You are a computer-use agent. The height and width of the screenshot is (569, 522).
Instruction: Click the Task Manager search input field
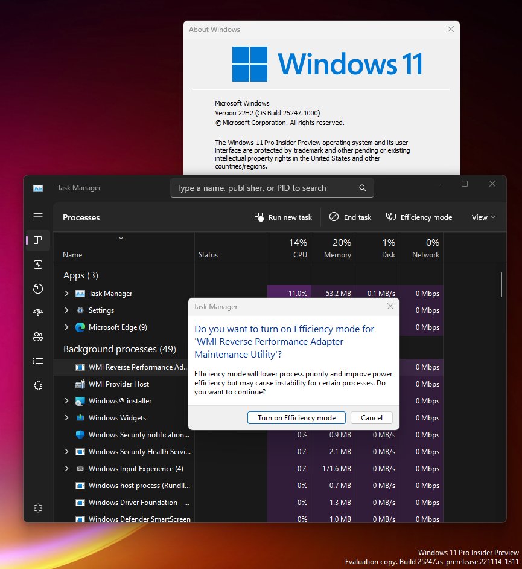[x=272, y=188]
